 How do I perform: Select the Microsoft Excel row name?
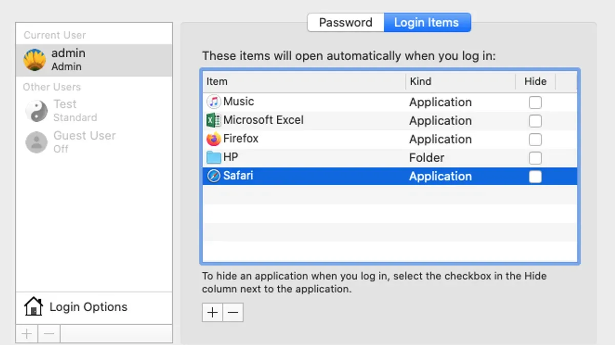pos(263,120)
